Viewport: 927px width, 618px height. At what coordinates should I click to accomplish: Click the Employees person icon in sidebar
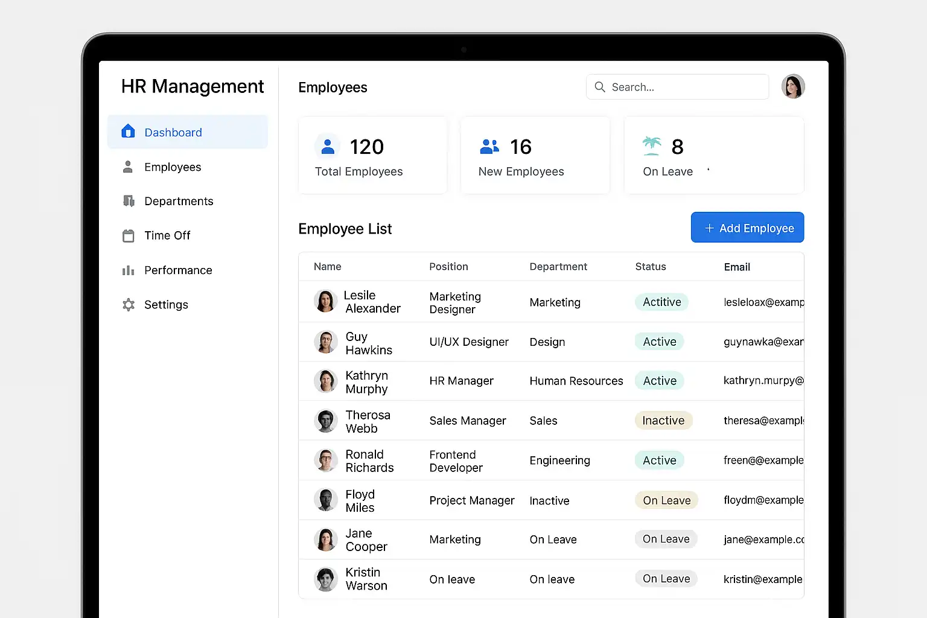128,167
